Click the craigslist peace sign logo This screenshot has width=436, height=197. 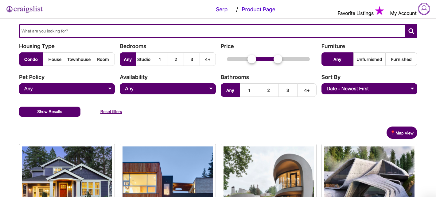tap(9, 9)
